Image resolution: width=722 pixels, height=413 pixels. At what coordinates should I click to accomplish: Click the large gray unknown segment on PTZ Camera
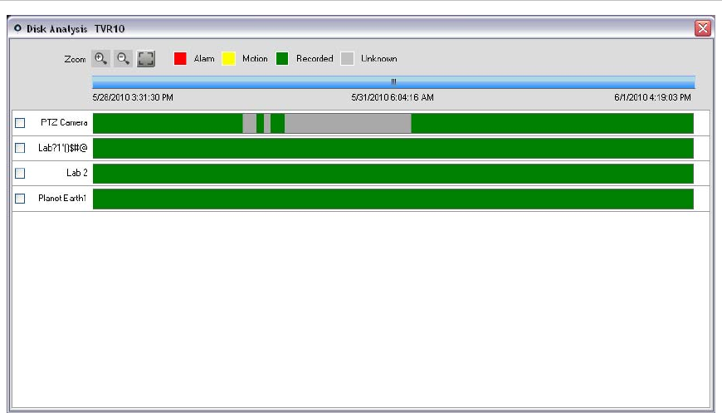pyautogui.click(x=348, y=123)
